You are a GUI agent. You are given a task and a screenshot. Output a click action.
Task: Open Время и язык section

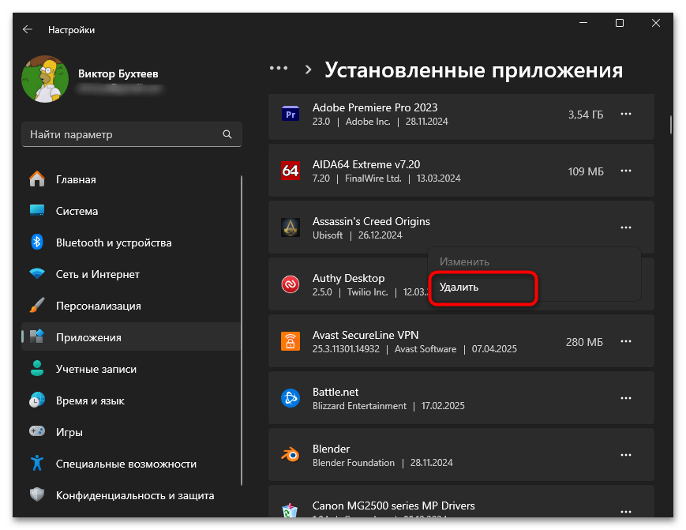coord(131,400)
